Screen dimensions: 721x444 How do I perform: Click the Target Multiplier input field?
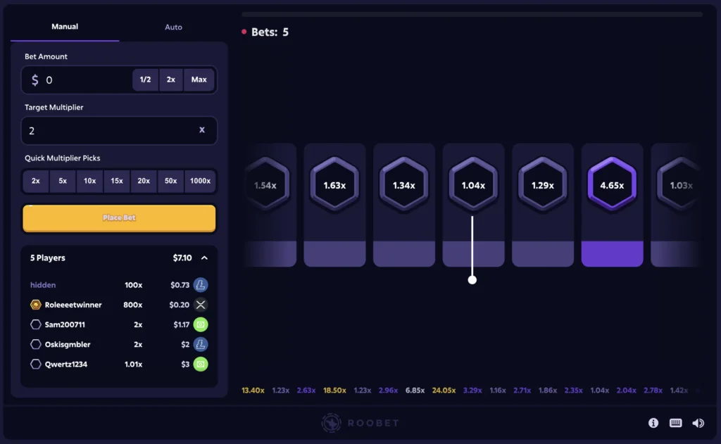click(119, 131)
